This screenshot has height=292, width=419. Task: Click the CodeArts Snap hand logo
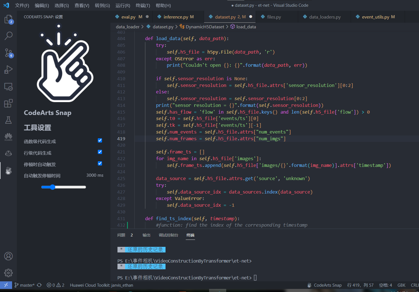tap(65, 63)
